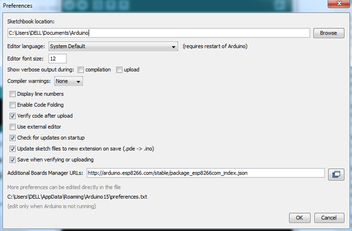Close the Preferences dialog with the X button
The height and width of the screenshot is (231, 352).
(339, 3)
